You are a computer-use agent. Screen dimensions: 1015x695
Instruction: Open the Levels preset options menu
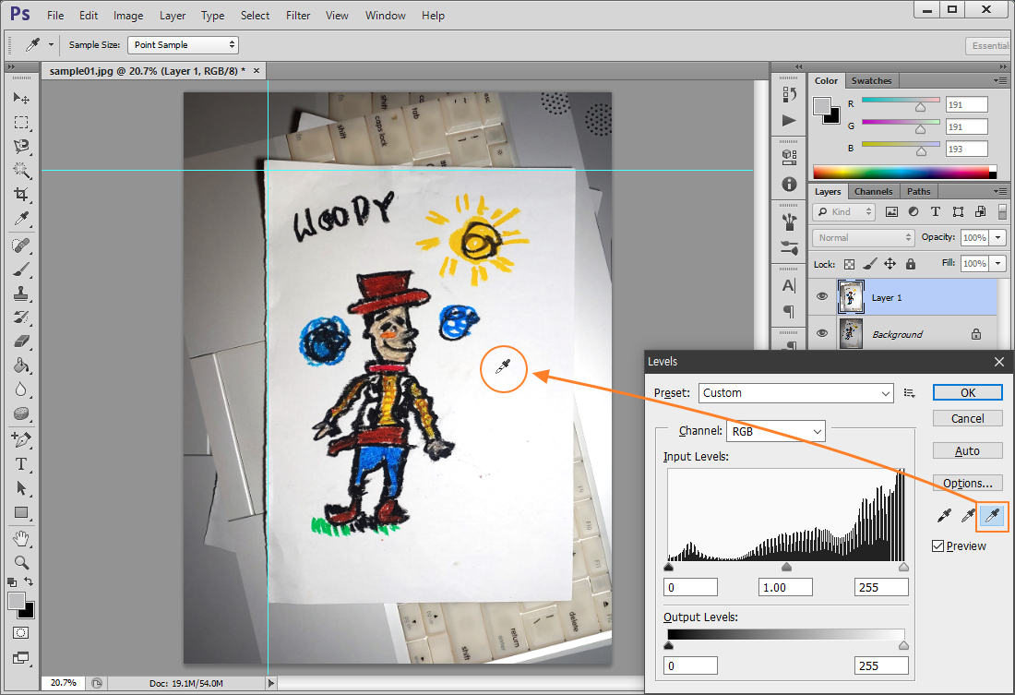click(x=910, y=393)
